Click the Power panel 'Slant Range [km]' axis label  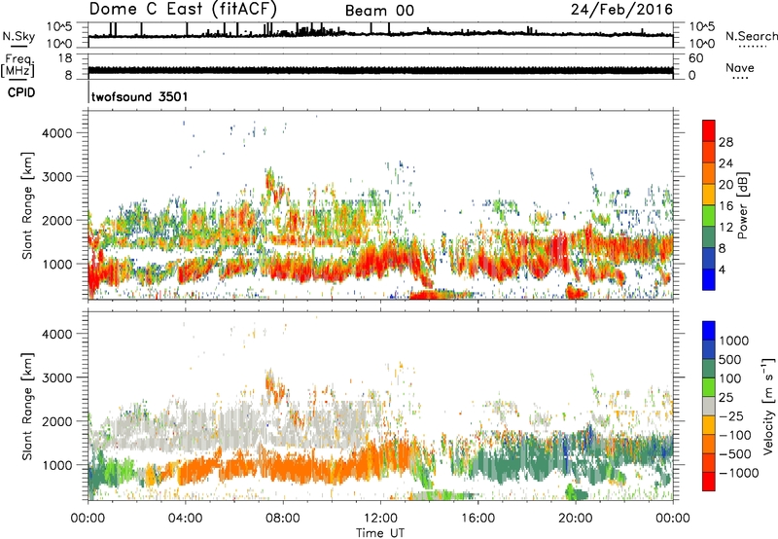[27, 205]
